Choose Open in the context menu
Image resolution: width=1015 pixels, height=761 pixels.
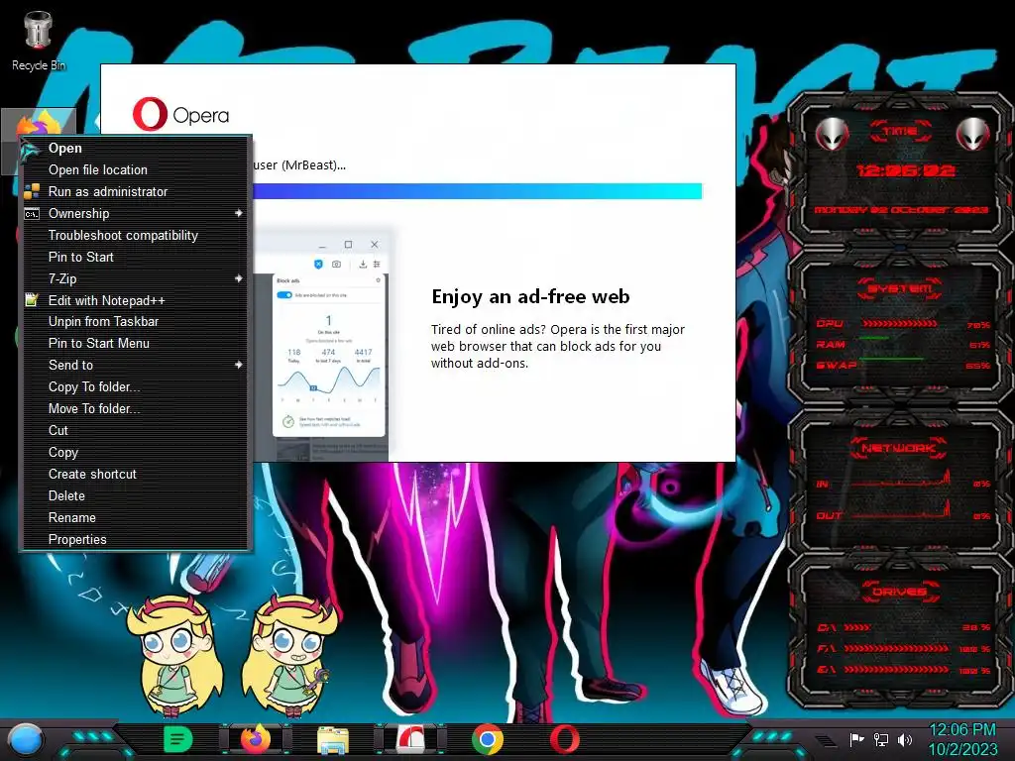tap(135, 149)
